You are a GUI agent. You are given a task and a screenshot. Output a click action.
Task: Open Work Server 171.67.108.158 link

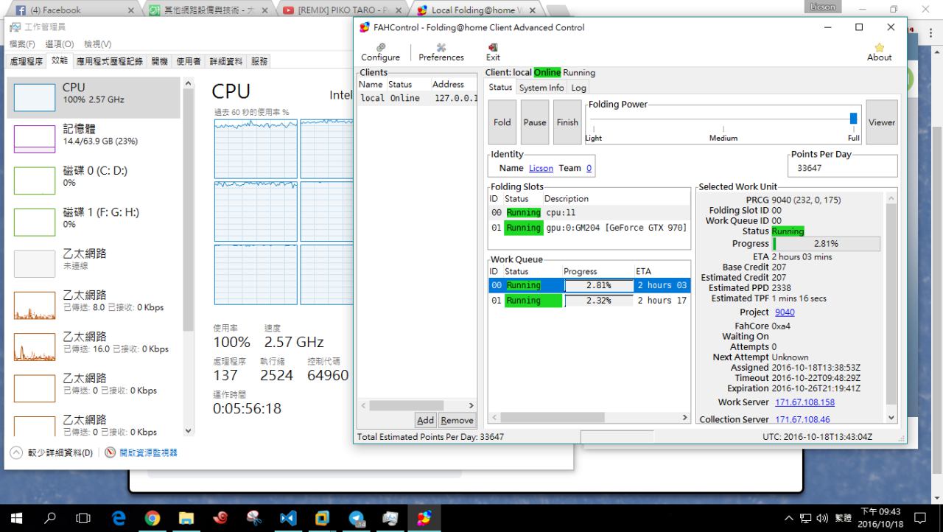point(804,402)
